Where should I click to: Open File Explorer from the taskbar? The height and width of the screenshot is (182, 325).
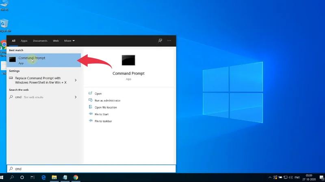(x=54, y=178)
